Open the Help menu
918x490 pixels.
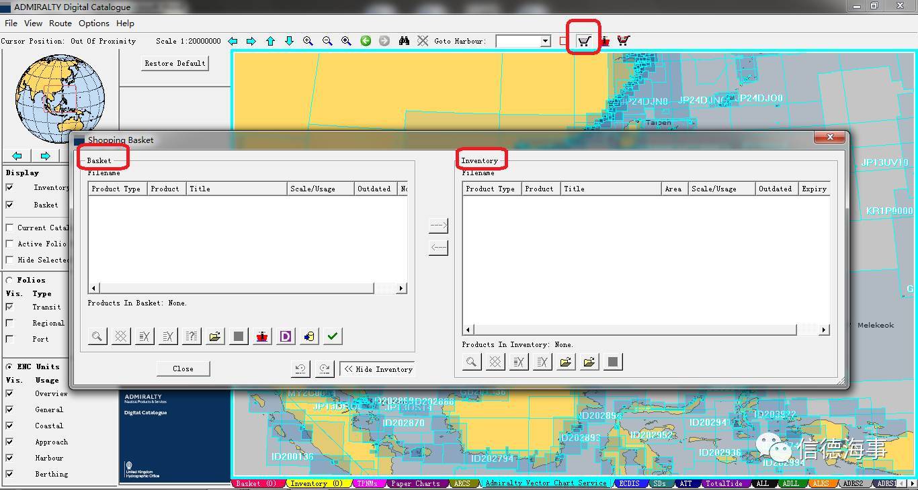pos(125,23)
